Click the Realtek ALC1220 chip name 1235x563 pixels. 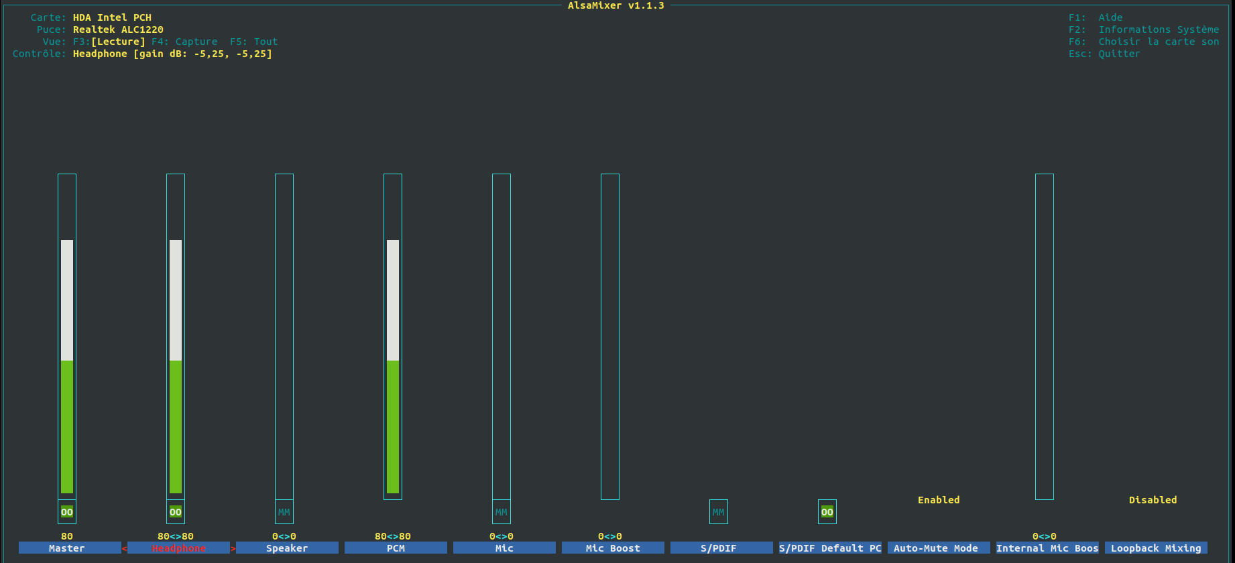coord(118,29)
